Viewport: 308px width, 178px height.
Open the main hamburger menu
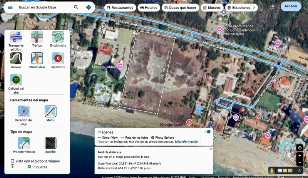[x=10, y=7]
